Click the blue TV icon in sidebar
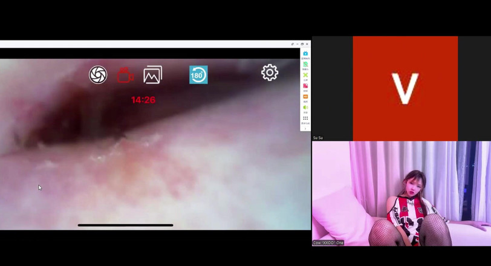This screenshot has height=266, width=491. [x=305, y=54]
